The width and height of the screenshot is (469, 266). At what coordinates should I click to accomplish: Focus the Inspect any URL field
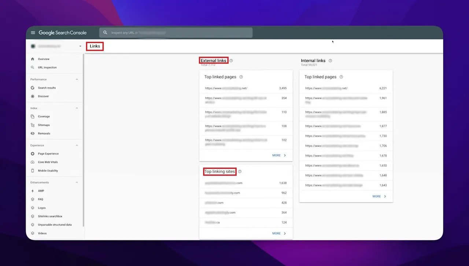click(176, 33)
